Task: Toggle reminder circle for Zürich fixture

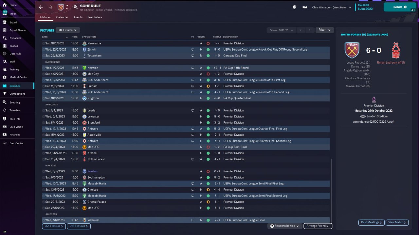Action: click(x=44, y=50)
